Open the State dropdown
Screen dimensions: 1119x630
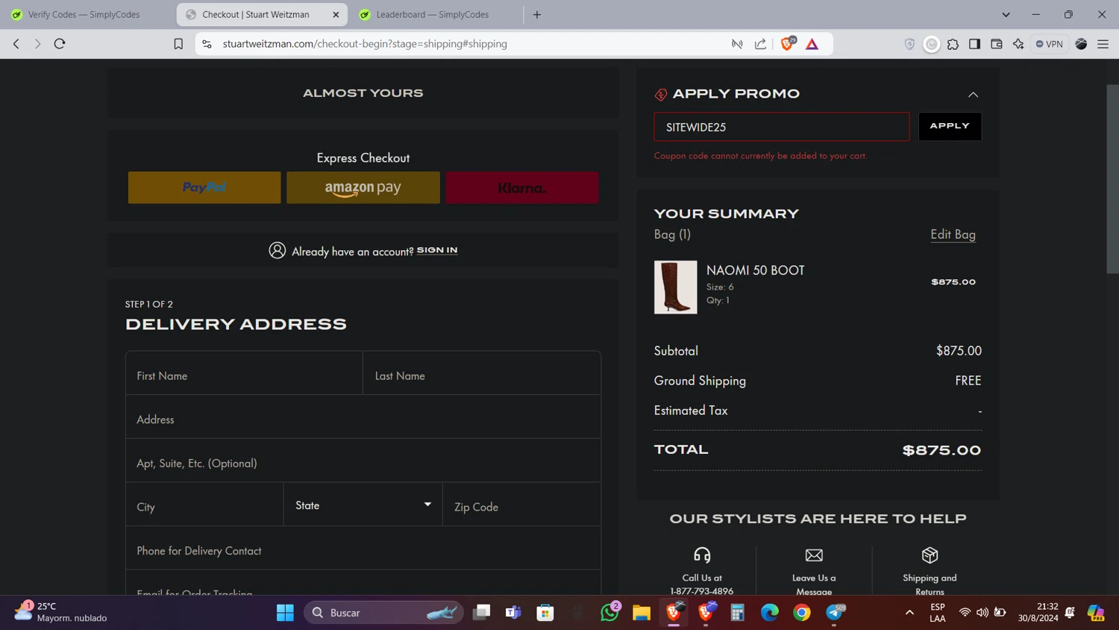tap(363, 505)
